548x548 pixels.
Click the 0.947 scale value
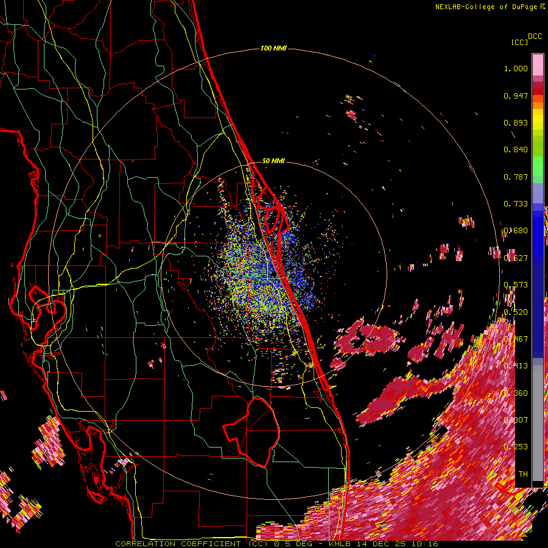coord(516,96)
